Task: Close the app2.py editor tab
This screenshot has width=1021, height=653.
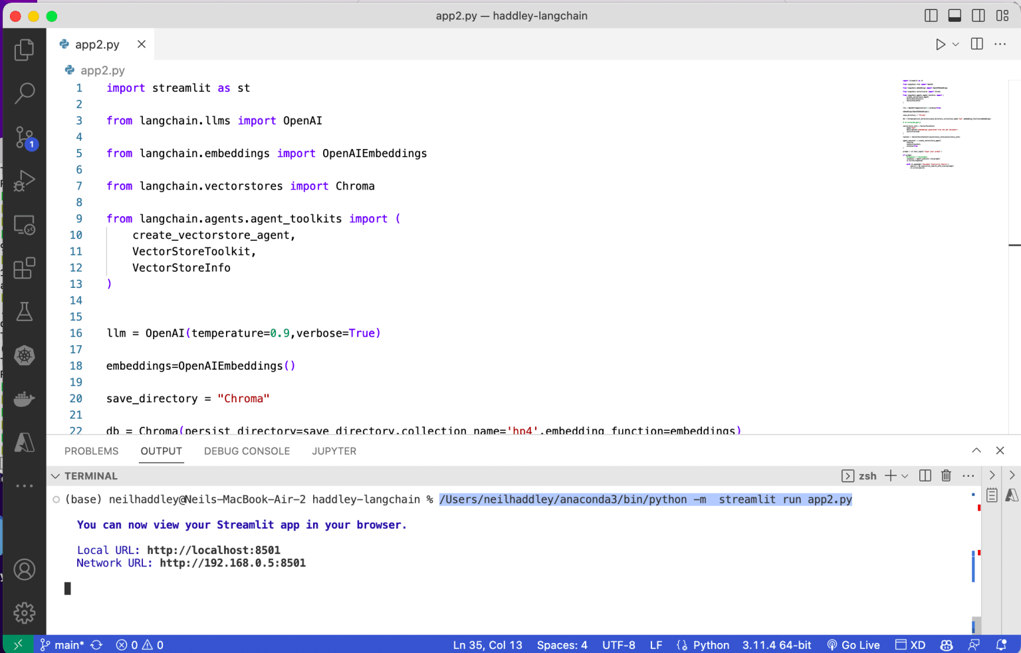Action: pos(142,45)
